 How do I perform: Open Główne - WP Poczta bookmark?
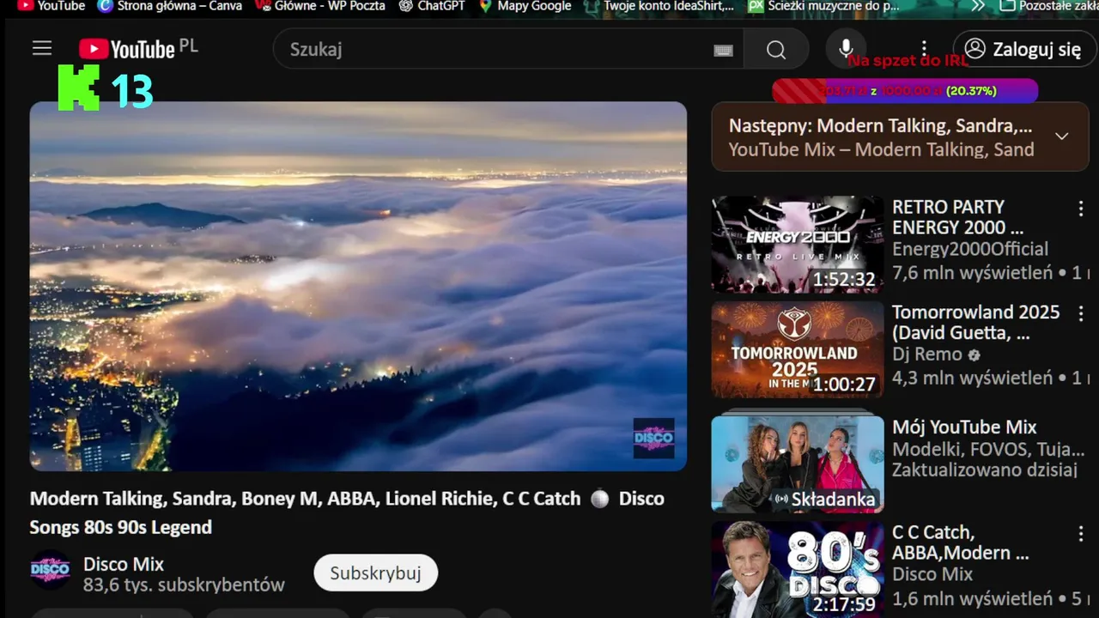(320, 6)
